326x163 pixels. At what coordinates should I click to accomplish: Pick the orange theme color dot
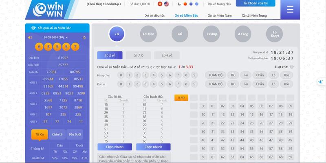click(x=185, y=4)
